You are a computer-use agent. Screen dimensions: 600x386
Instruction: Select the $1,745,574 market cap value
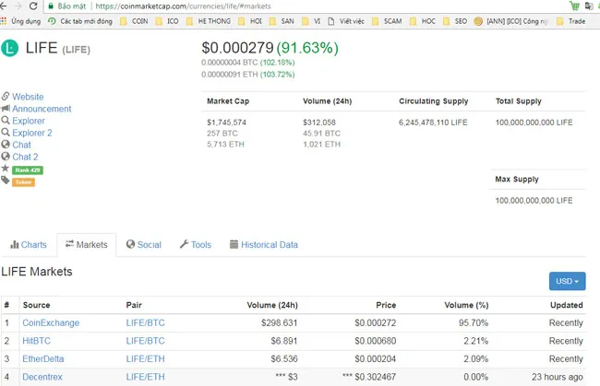(226, 123)
